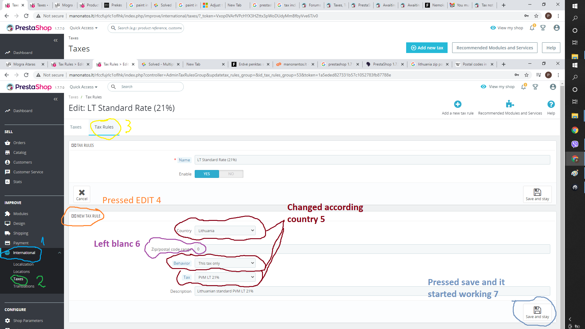Open the Tax dropdown showing PVM LT 21%
This screenshot has height=329, width=585.
[225, 277]
